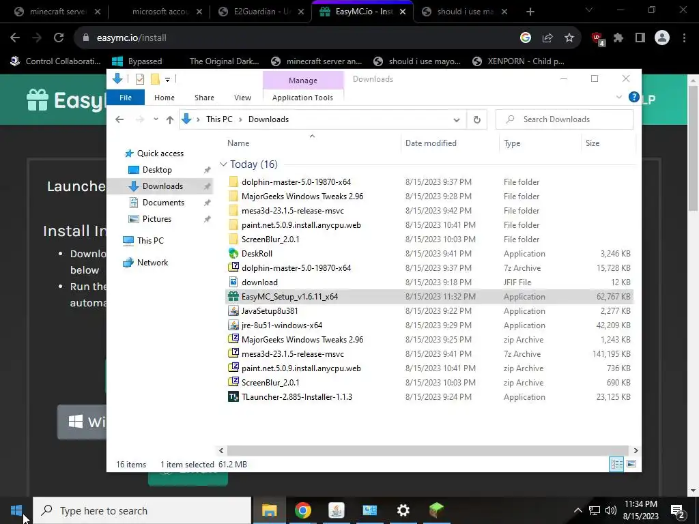Open Chrome Extensions puzzle icon
This screenshot has height=524, width=699.
pyautogui.click(x=618, y=38)
